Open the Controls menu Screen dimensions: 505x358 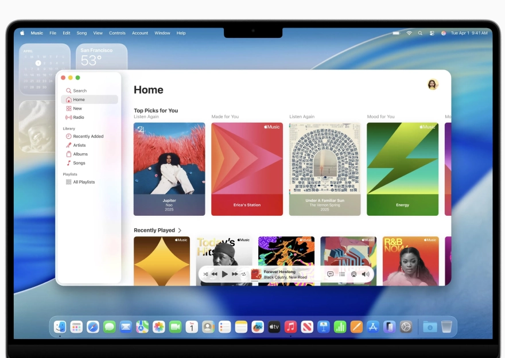pos(117,33)
